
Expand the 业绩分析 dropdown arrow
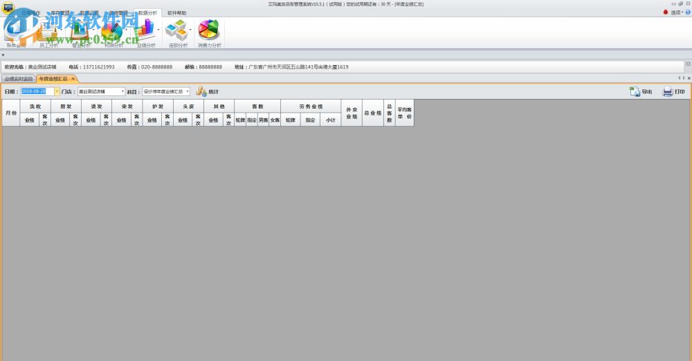tap(158, 30)
